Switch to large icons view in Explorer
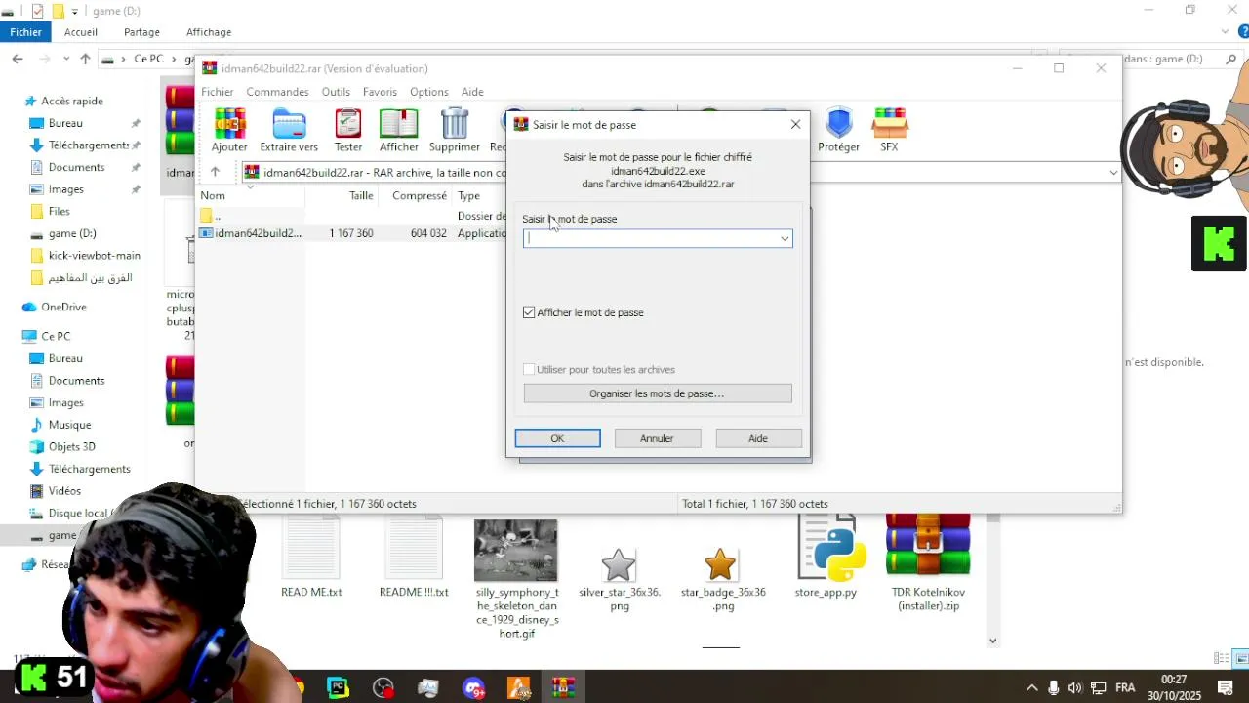Image resolution: width=1249 pixels, height=703 pixels. (x=1240, y=658)
